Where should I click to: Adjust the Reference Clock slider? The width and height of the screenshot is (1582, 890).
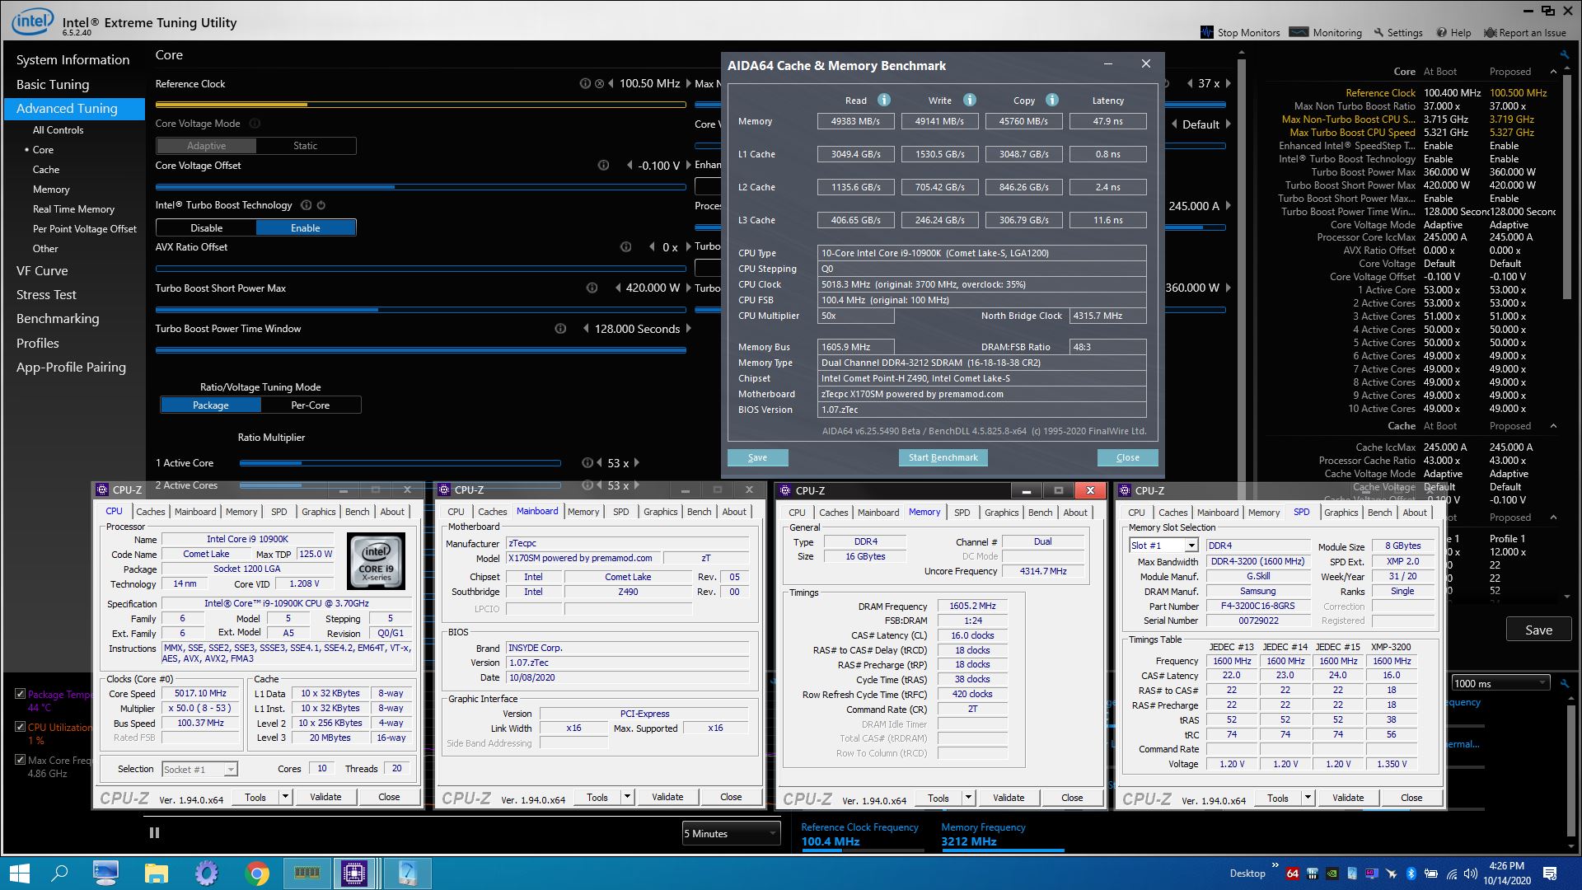click(x=420, y=105)
